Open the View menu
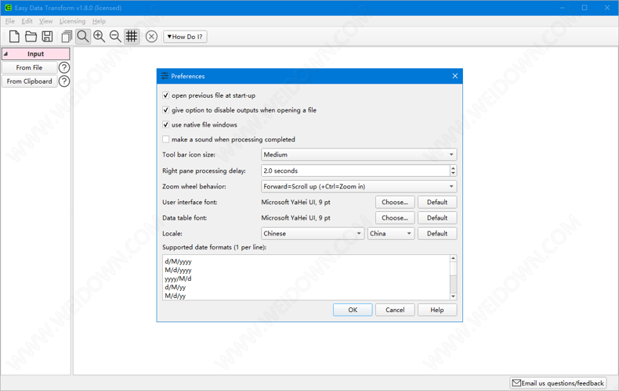The height and width of the screenshot is (391, 619). [x=45, y=21]
